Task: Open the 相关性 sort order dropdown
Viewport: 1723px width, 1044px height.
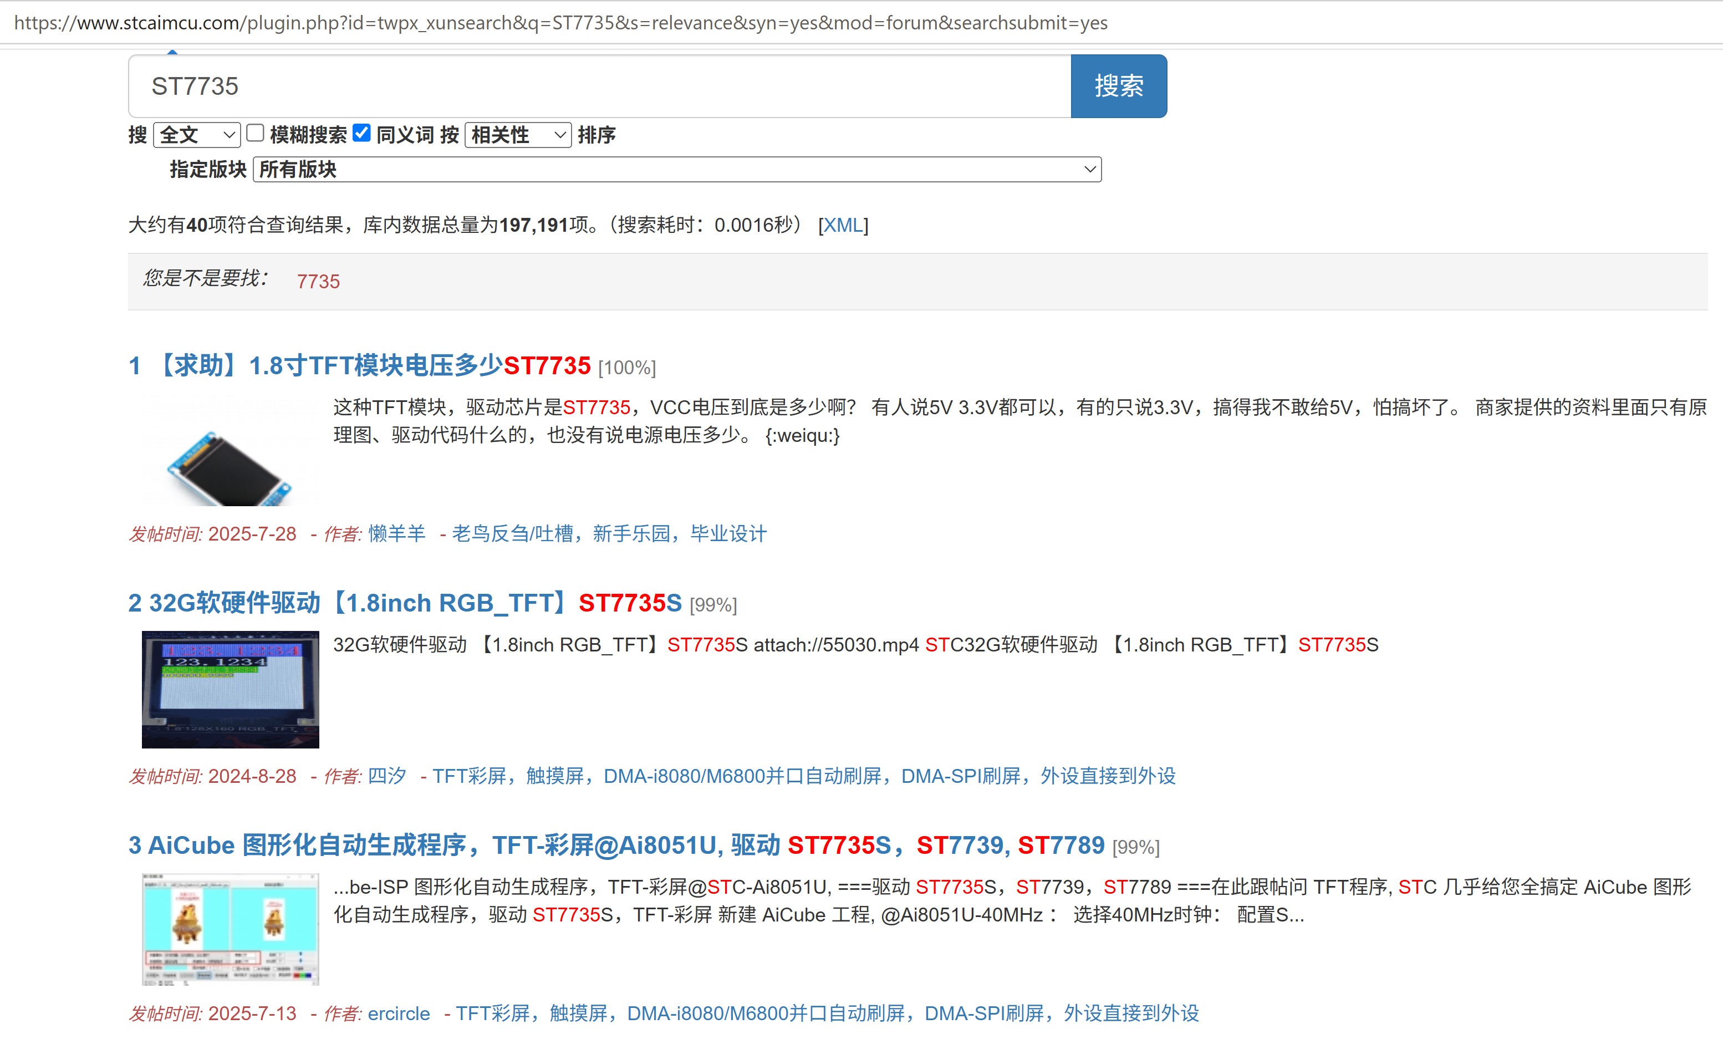Action: tap(517, 135)
